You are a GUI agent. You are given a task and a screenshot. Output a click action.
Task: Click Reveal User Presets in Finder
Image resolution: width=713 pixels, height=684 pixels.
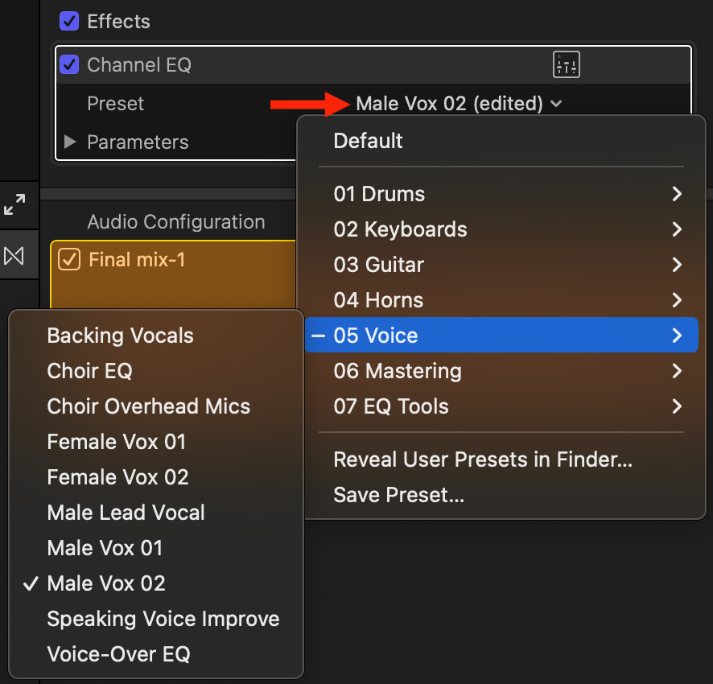[483, 459]
